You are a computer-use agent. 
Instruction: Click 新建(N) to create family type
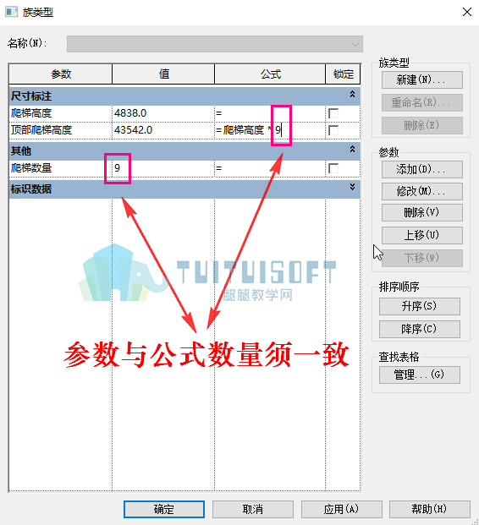pos(422,80)
